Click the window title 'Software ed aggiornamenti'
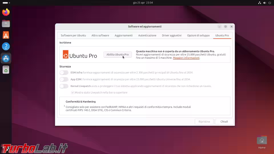This screenshot has width=274, height=154. tap(145, 27)
